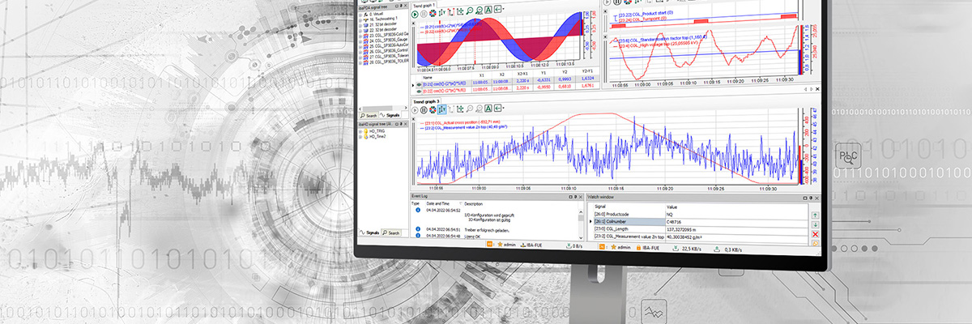Select '25: CGL_SP9036-AutoCor' tree item
972x324 pixels.
point(389,45)
